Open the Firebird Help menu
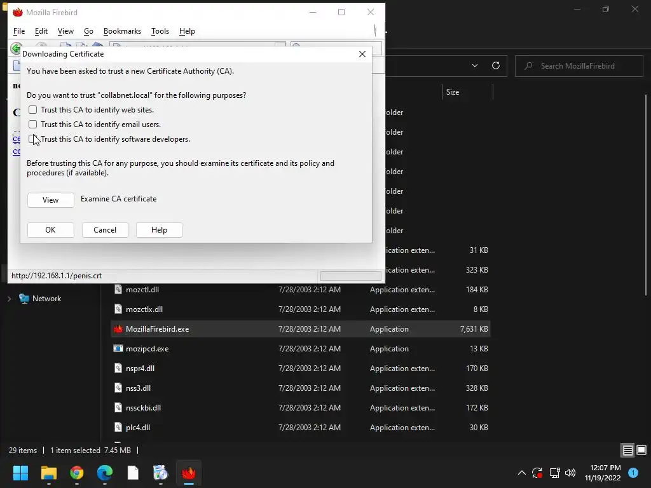 tap(187, 31)
